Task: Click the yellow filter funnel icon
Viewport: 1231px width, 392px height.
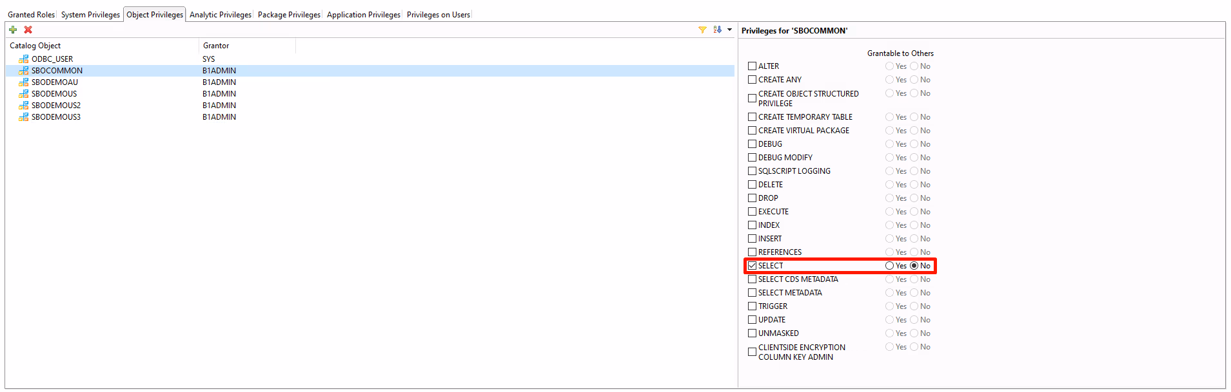Action: pos(702,30)
